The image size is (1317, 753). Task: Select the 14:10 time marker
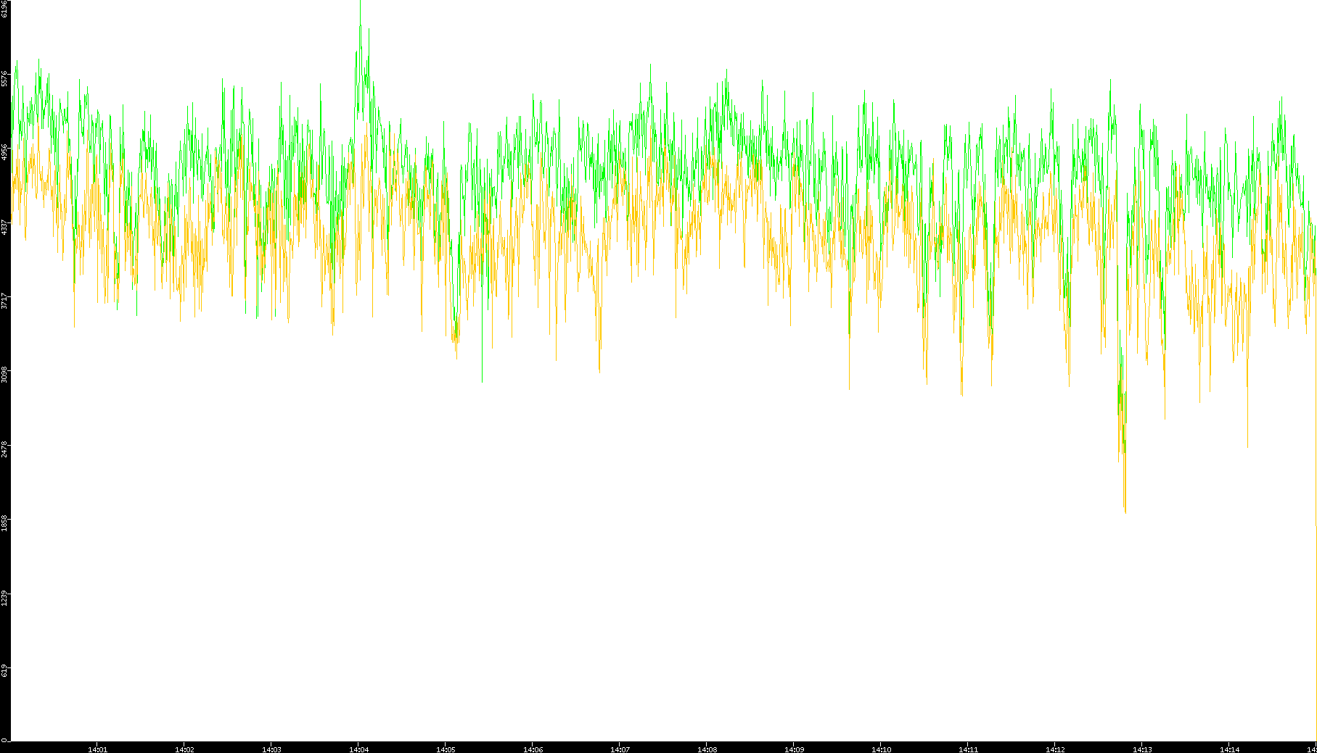pos(881,749)
